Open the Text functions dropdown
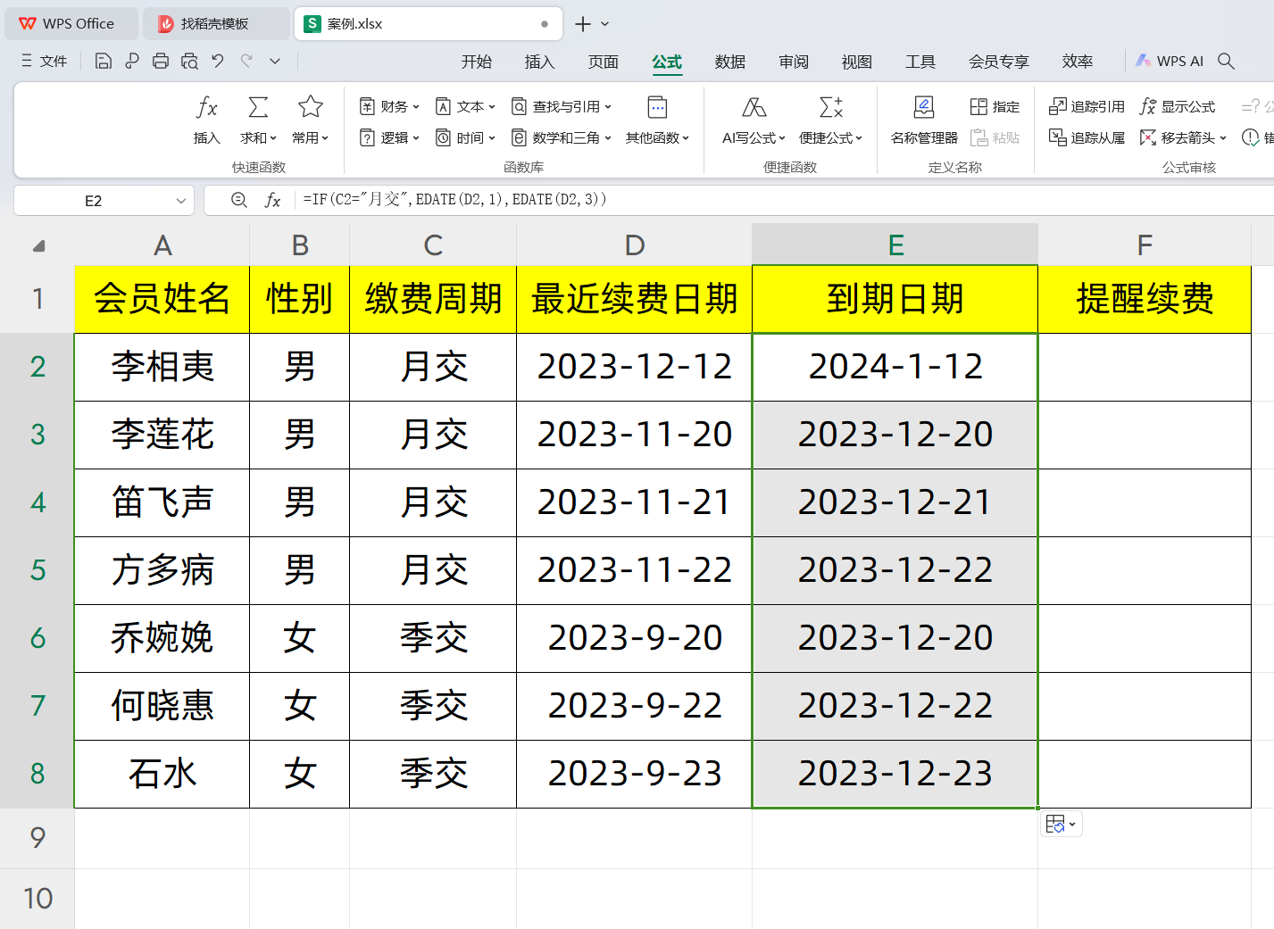This screenshot has height=929, width=1274. [x=465, y=106]
